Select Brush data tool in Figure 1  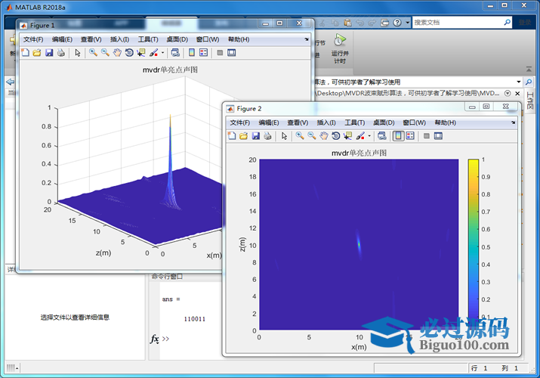pos(153,53)
